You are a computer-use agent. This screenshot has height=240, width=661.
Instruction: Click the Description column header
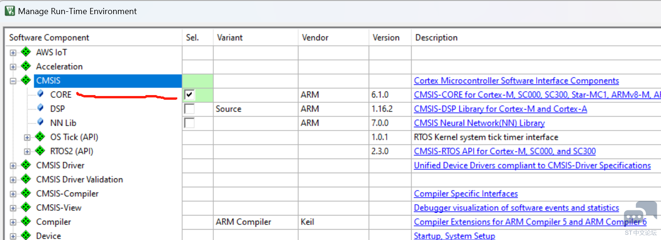[x=536, y=38]
